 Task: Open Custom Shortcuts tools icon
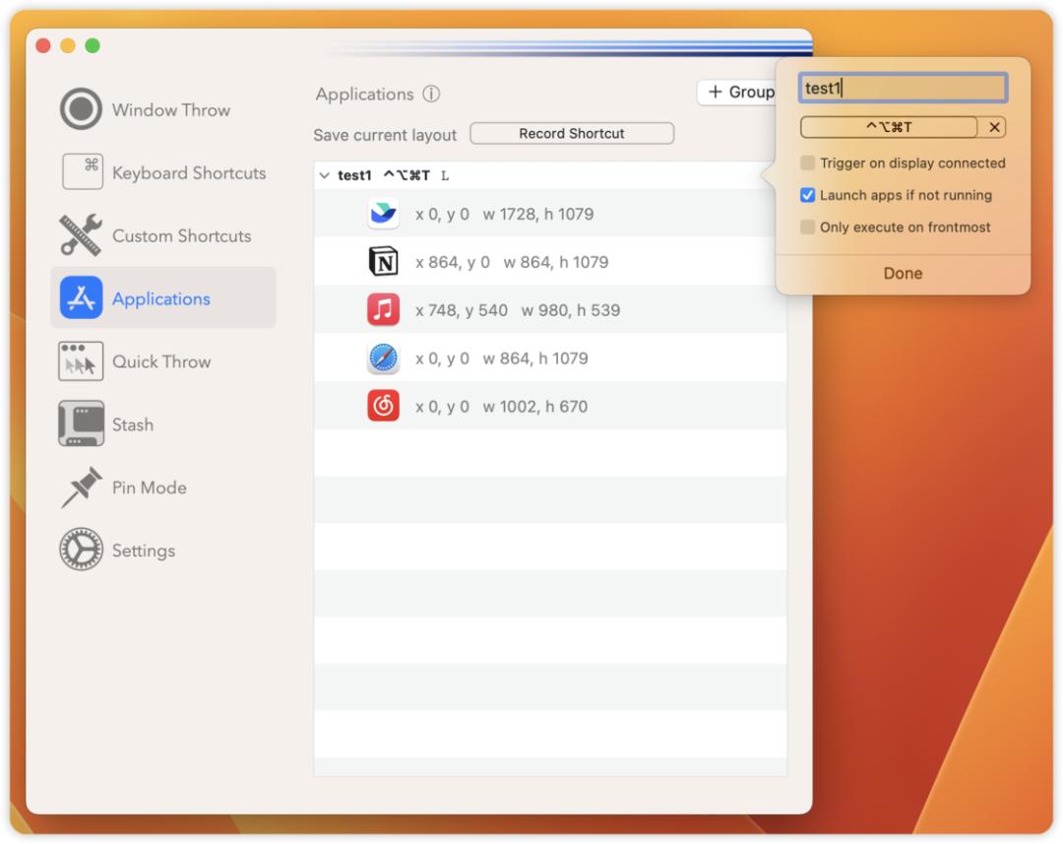81,234
